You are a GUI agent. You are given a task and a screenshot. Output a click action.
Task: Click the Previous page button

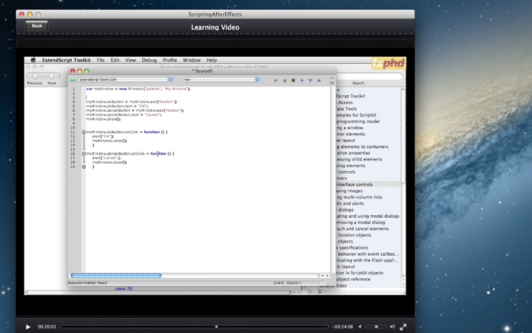click(x=35, y=76)
